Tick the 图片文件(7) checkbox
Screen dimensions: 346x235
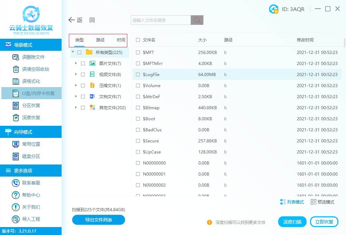(x=83, y=64)
